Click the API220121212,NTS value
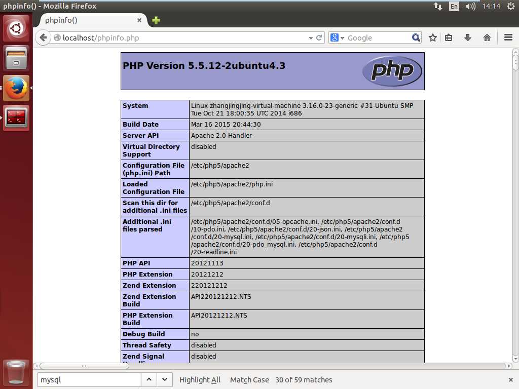This screenshot has height=389, width=519. coord(221,297)
